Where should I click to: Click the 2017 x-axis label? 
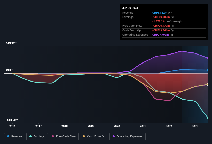pyautogui.click(x=38, y=126)
